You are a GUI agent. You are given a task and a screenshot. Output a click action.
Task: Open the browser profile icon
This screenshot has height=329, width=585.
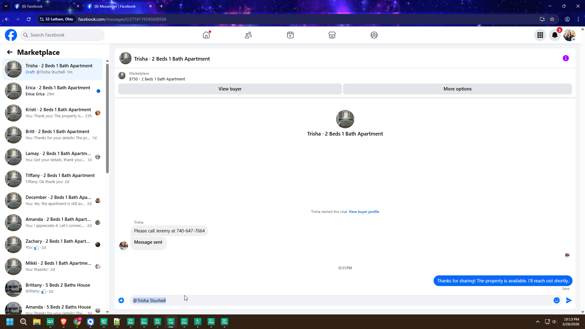[567, 19]
